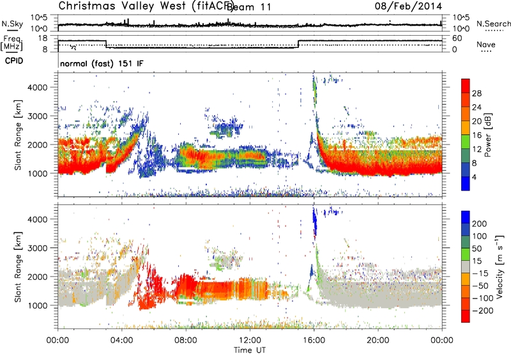511x354 pixels.
Task: Click the '16:00' time axis tick label
Action: point(314,341)
